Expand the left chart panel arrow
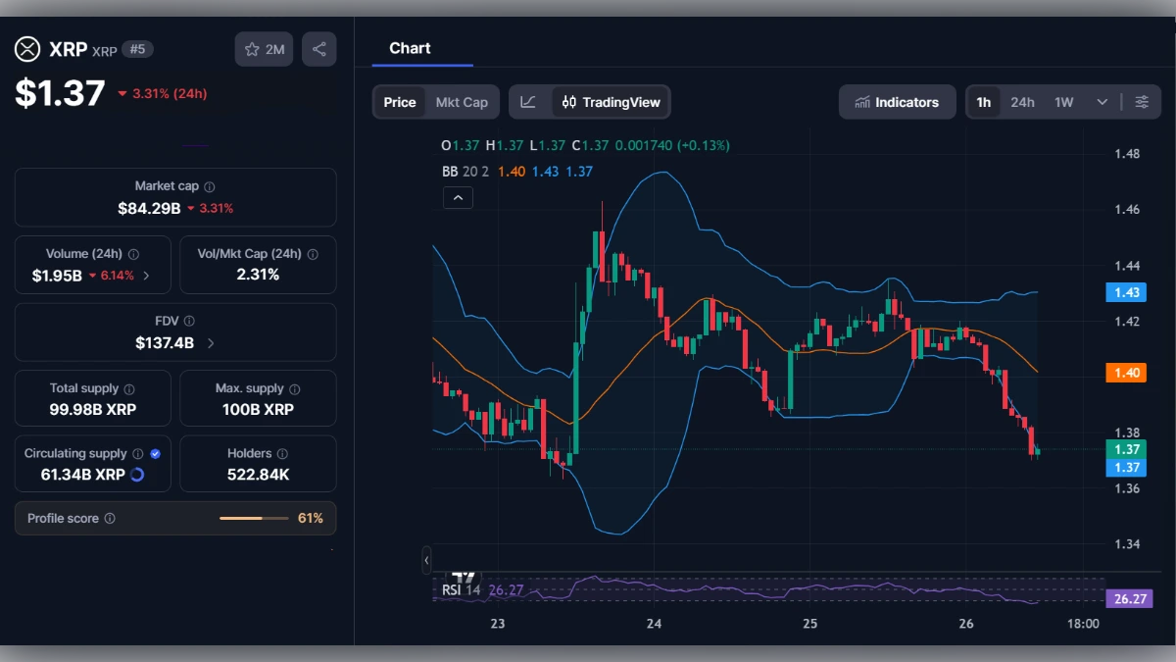This screenshot has height=662, width=1176. point(427,560)
